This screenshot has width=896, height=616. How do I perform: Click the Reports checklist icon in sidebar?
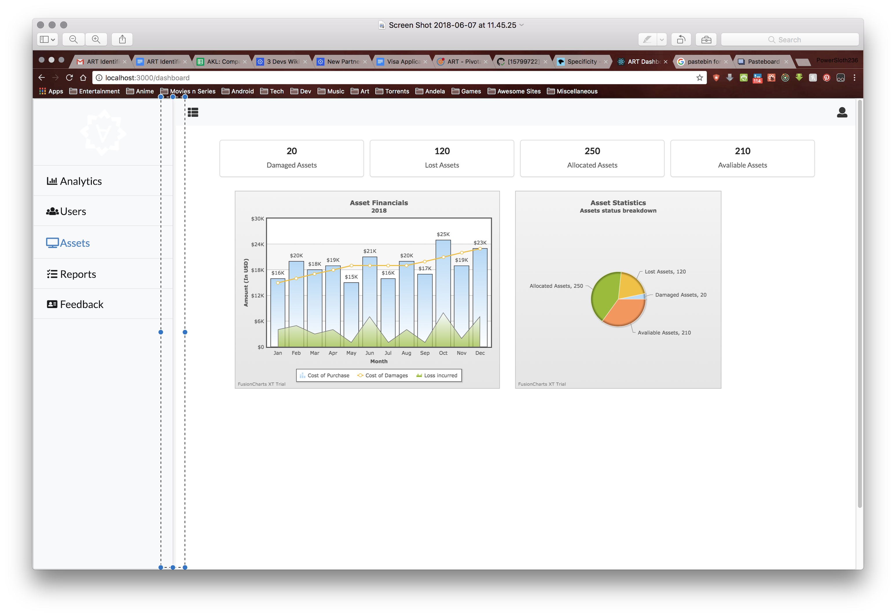point(52,274)
